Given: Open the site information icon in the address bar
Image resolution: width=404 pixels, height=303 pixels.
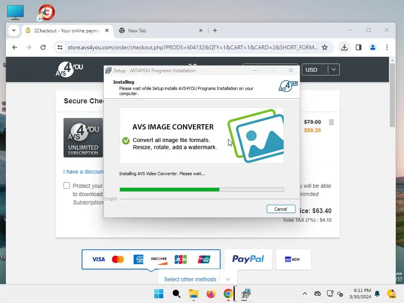Looking at the screenshot, I should click(x=60, y=47).
